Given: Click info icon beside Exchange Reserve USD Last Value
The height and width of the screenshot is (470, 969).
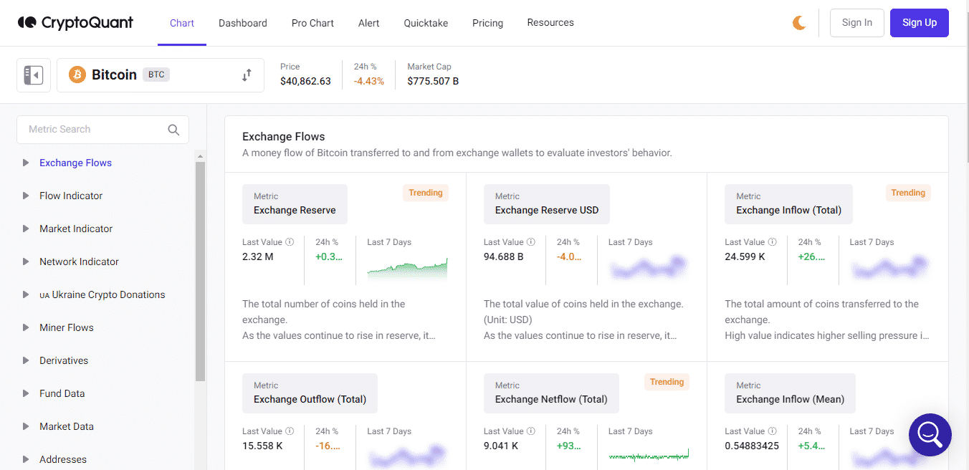Looking at the screenshot, I should pos(531,242).
